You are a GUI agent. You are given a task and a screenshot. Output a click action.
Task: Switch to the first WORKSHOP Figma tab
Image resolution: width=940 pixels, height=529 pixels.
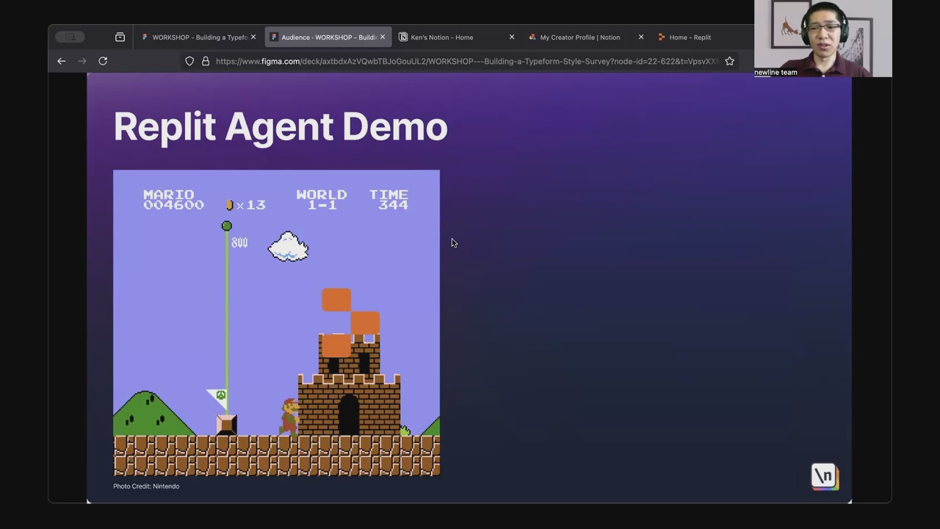[x=198, y=37]
